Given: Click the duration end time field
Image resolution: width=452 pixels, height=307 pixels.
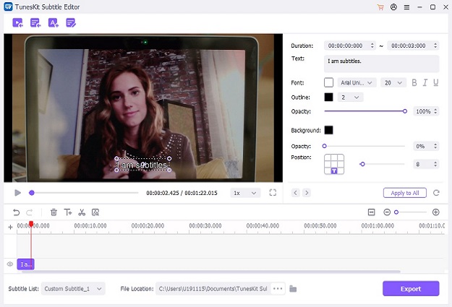Looking at the screenshot, I should click(x=413, y=46).
